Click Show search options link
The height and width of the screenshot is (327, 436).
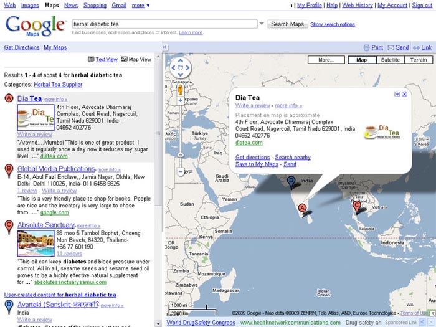[x=333, y=24]
